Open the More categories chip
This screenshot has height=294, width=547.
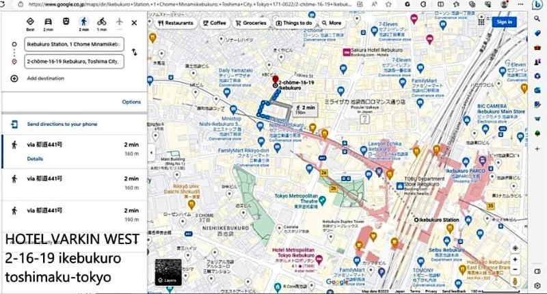tap(332, 23)
